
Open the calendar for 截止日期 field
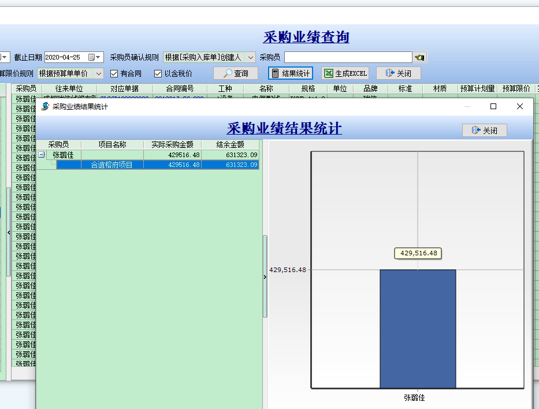click(91, 57)
